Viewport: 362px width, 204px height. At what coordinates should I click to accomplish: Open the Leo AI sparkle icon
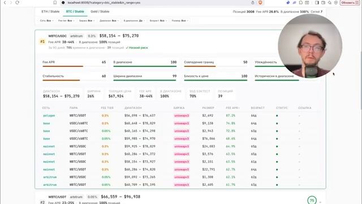click(x=330, y=3)
